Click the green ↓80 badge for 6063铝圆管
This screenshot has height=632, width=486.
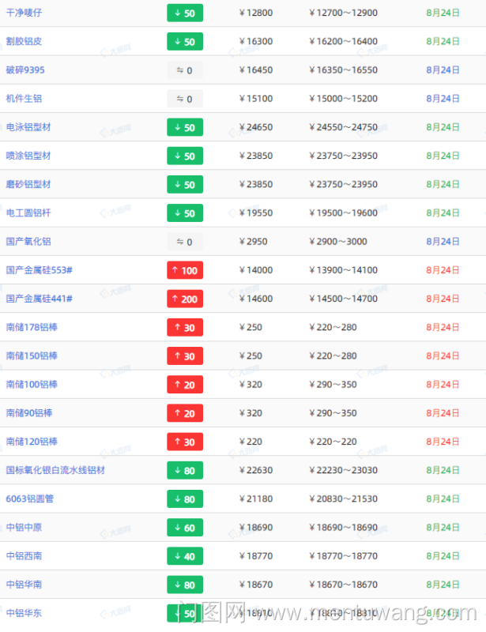click(x=184, y=499)
